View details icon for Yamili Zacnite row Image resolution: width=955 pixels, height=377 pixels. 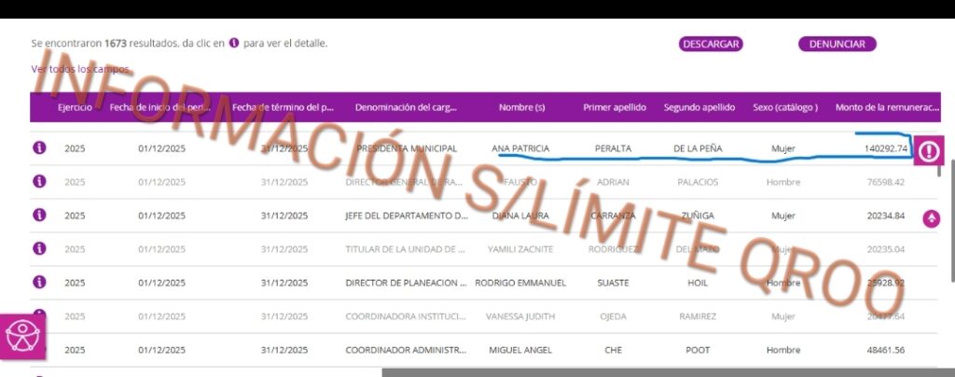click(39, 248)
